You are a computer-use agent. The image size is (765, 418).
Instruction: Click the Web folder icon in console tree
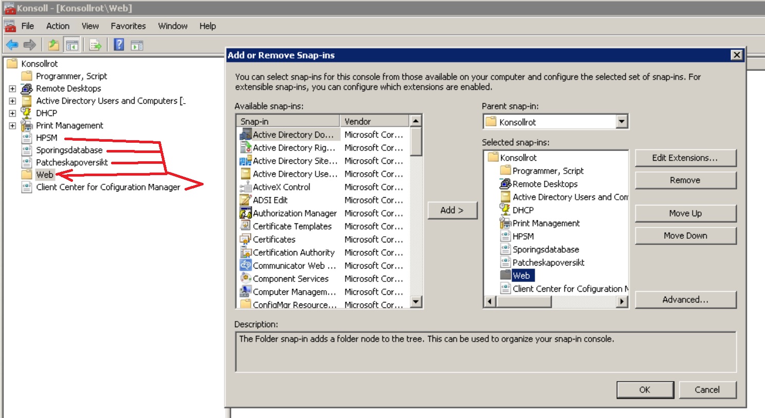(27, 175)
